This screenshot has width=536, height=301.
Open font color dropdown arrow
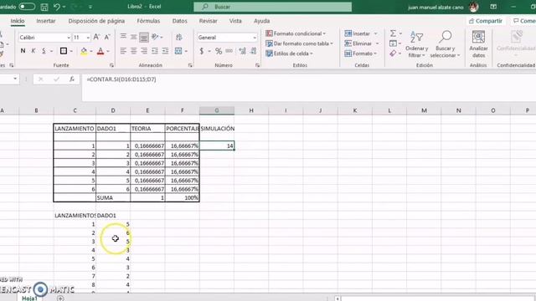tap(108, 51)
